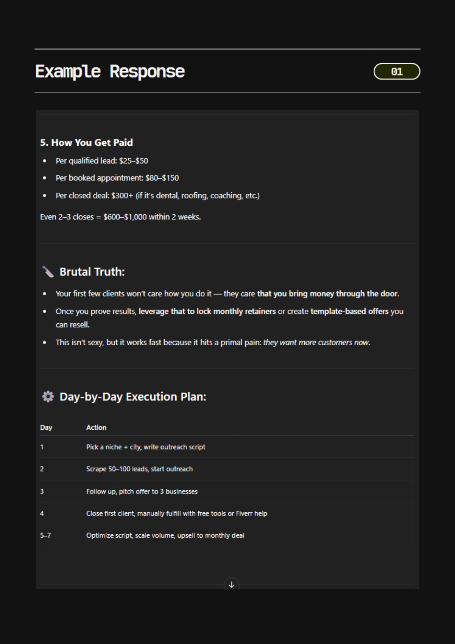Click the scroll-down arrow button
This screenshot has height=644, width=455.
[231, 584]
